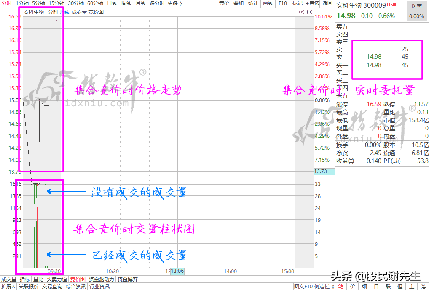Switch to the 周线 weekly chart

[126, 3]
